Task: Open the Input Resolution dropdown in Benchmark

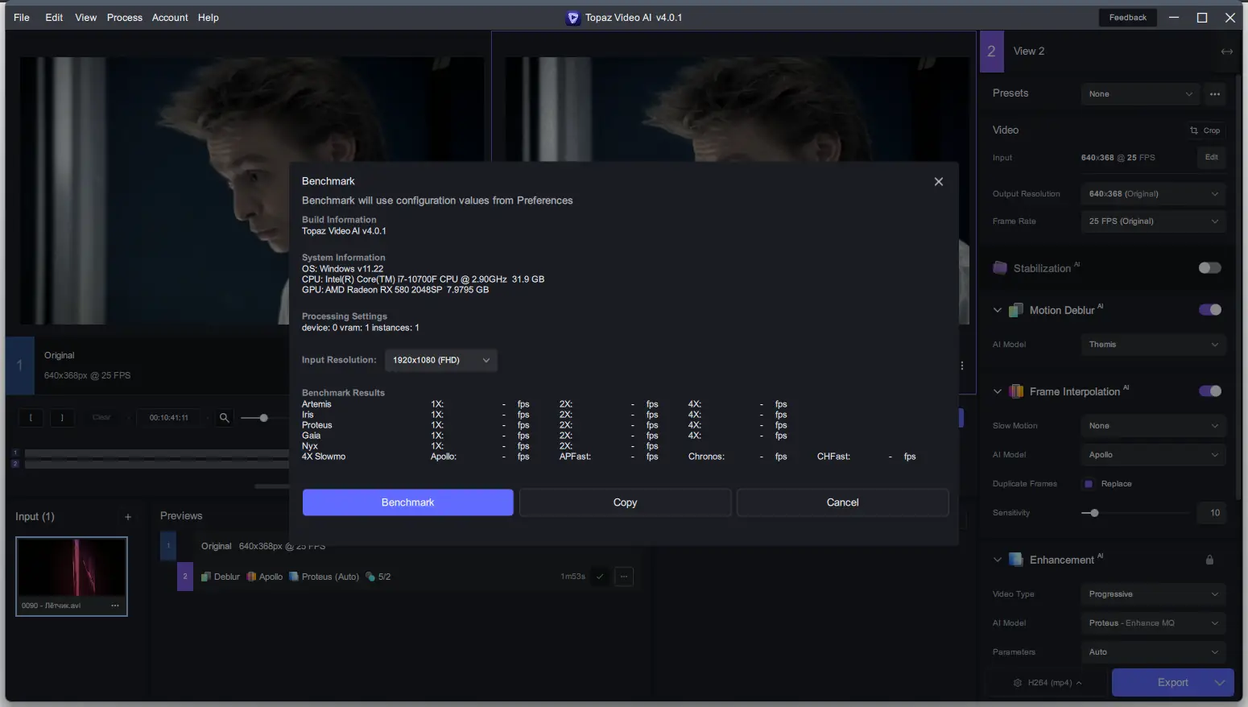Action: [x=441, y=361]
